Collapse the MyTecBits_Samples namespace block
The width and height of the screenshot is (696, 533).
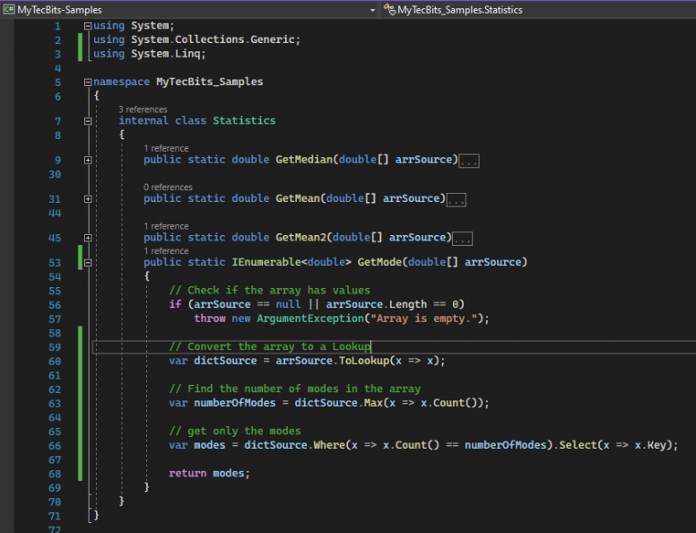88,82
